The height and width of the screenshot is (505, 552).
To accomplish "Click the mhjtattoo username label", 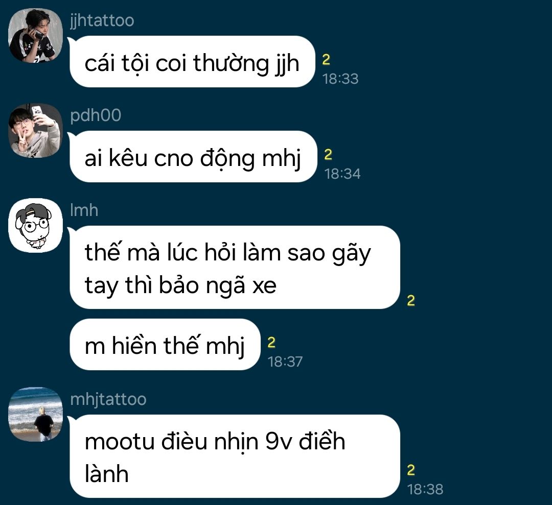I will [108, 399].
